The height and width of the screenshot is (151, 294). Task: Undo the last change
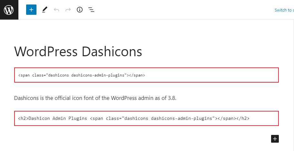(56, 10)
